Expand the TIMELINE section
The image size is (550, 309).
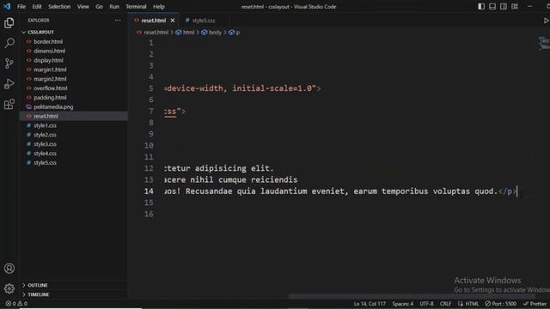[x=38, y=294]
